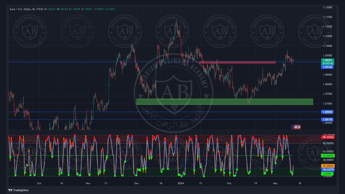Click the blue 18.23279 oscillator value label
The width and height of the screenshot is (345, 194).
(x=328, y=170)
